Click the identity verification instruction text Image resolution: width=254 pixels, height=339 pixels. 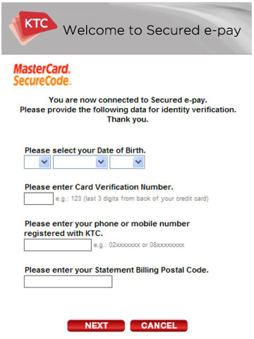[x=128, y=109]
